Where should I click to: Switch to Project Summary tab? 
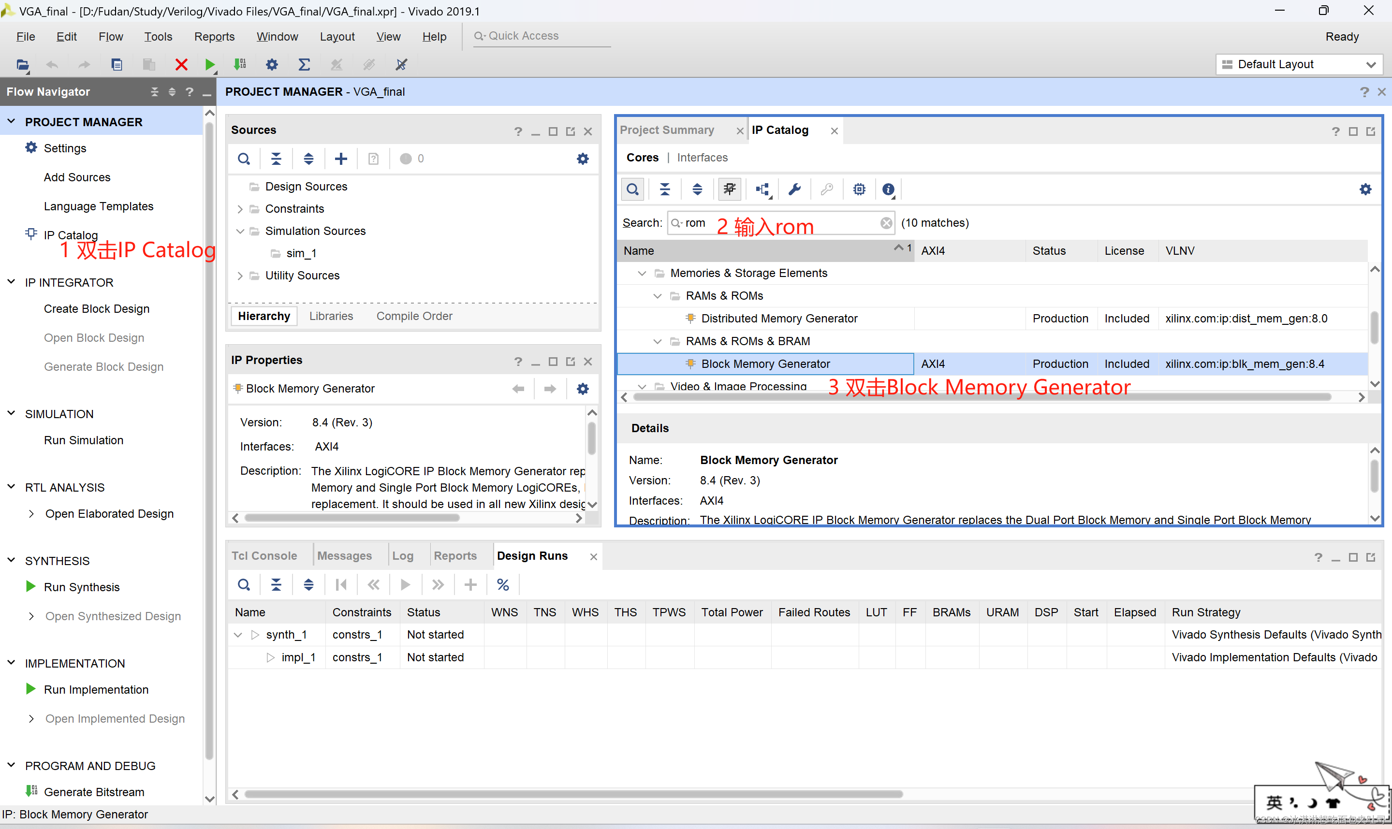[x=667, y=130]
